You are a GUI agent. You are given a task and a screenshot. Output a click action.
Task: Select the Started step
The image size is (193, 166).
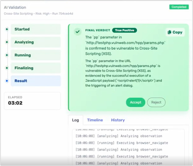36,29
